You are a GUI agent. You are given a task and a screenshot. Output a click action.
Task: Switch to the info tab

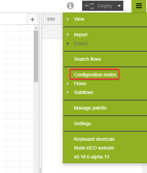pyautogui.click(x=51, y=19)
